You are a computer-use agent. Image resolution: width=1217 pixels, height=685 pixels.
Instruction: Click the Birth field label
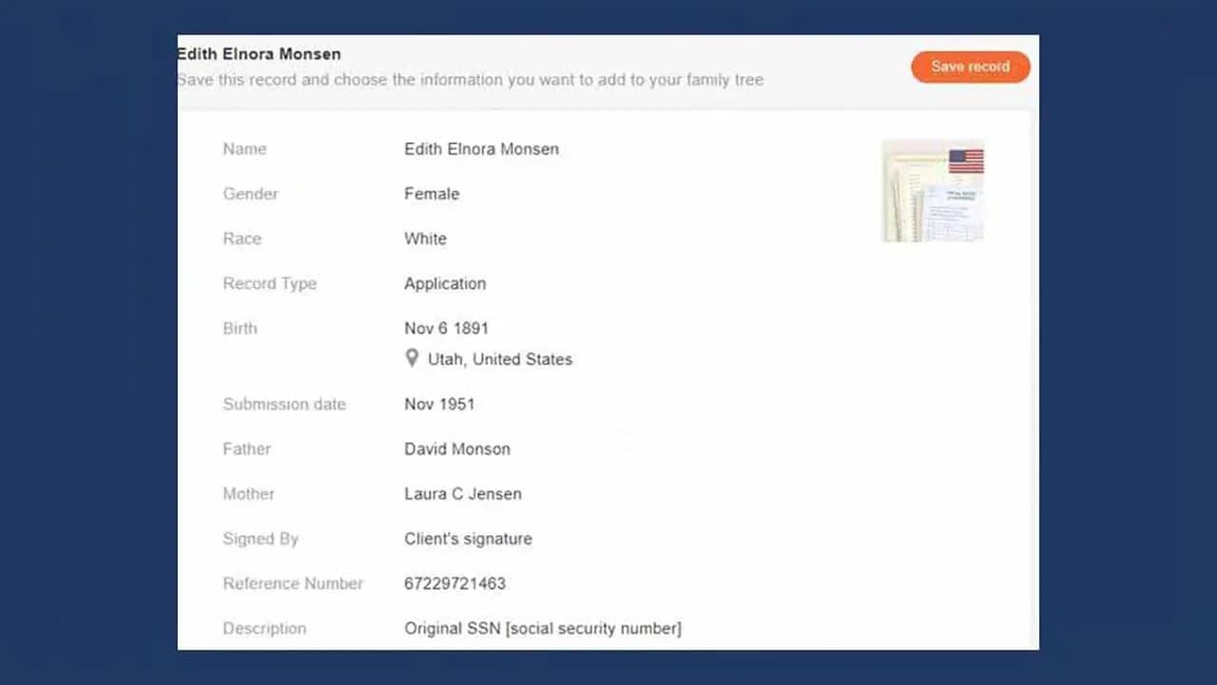click(240, 329)
